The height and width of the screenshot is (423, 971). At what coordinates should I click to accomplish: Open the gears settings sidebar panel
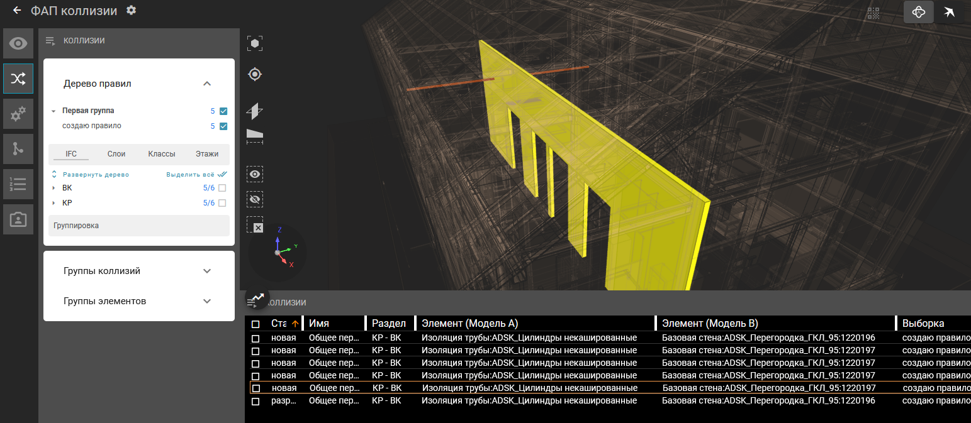pyautogui.click(x=18, y=114)
